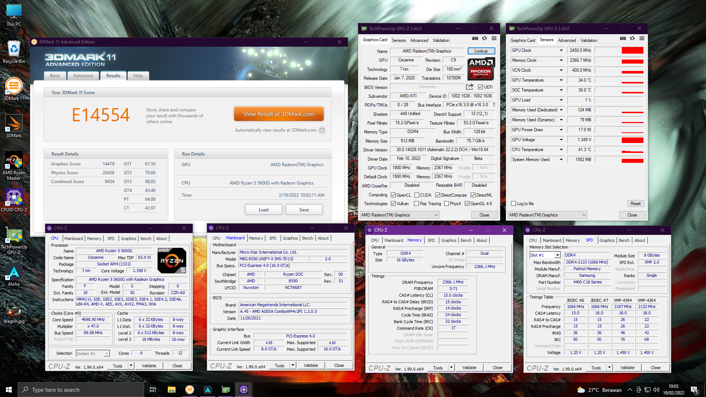Viewport: 706px width, 397px height.
Task: Click camera icon in GPU-Z Sensors window
Action: point(623,38)
